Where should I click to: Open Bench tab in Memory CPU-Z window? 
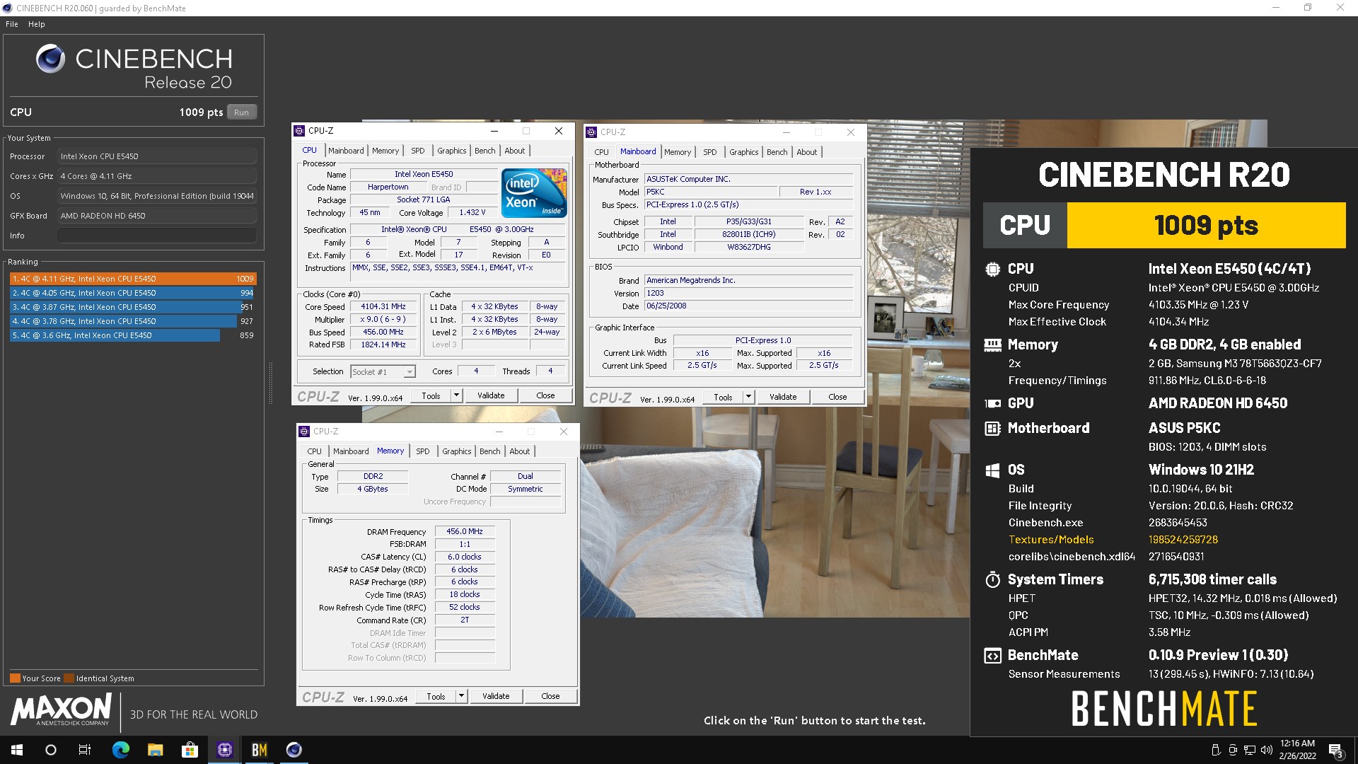point(490,451)
